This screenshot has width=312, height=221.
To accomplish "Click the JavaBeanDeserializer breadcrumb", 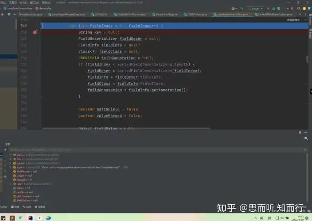I will point(18,8).
